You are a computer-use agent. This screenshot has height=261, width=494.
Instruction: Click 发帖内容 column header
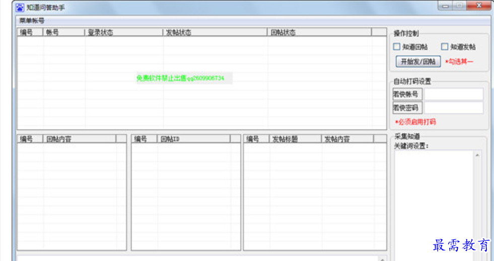coord(347,139)
